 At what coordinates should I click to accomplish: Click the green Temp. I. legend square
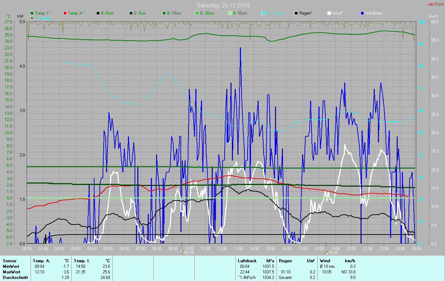tap(32, 13)
